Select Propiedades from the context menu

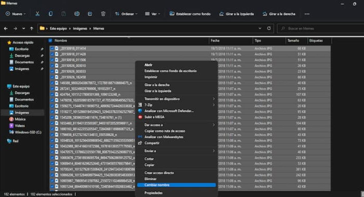tap(153, 193)
